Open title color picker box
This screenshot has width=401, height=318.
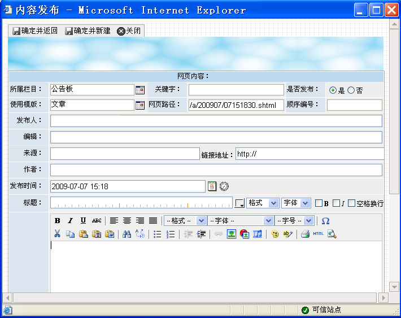[x=239, y=203]
